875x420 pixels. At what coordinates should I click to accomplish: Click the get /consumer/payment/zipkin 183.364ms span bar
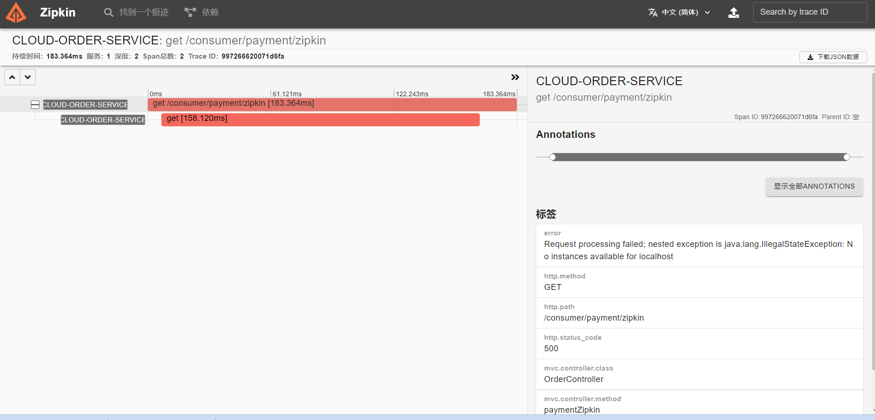point(332,104)
